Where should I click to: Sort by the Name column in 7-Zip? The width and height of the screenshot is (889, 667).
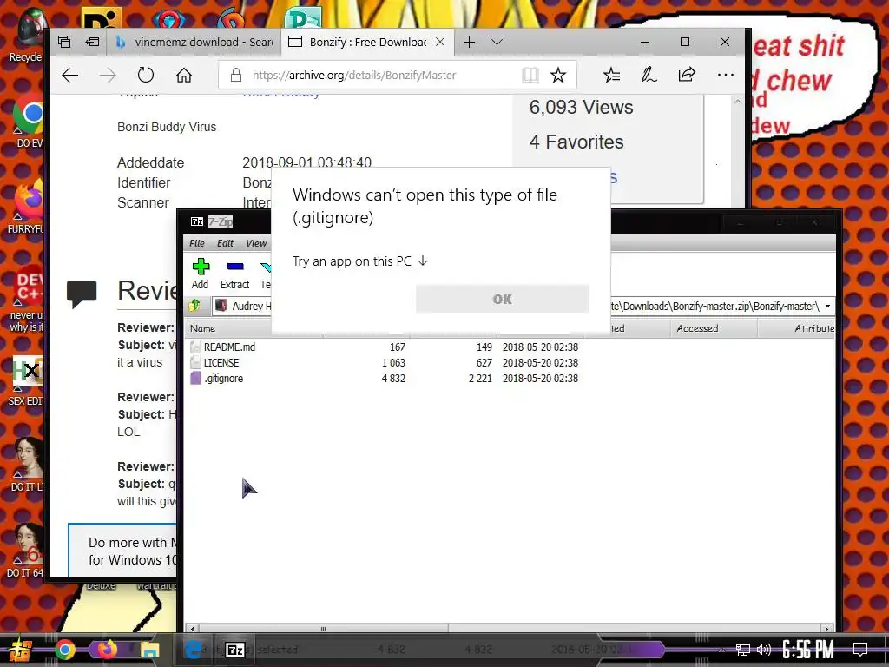coord(202,328)
